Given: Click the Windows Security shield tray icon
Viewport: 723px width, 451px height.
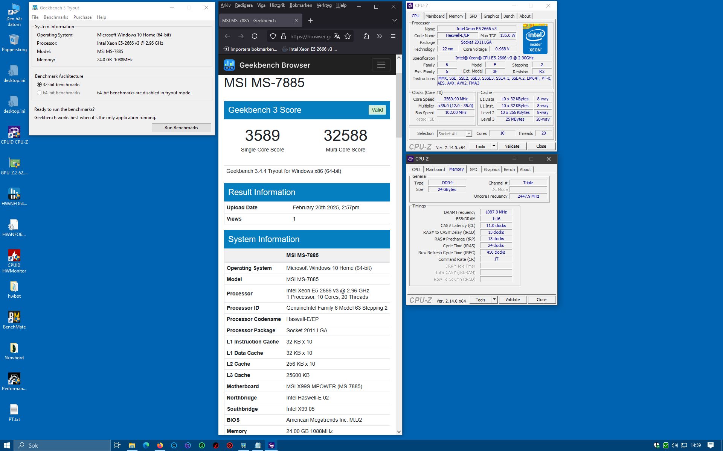Looking at the screenshot, I should coord(656,445).
